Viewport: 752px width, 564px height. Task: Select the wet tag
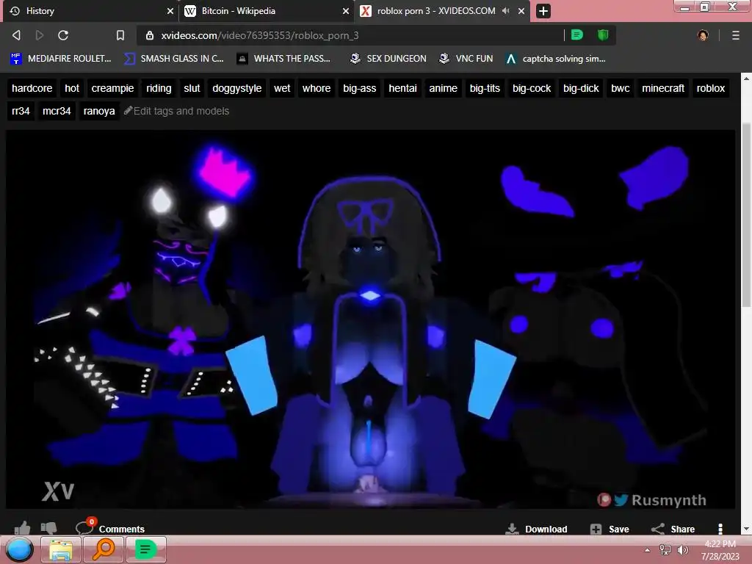tap(282, 88)
